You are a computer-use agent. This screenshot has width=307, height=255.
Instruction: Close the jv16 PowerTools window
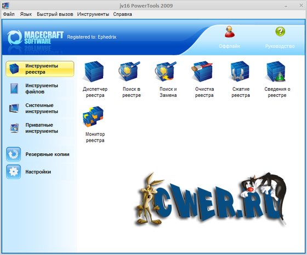click(x=301, y=5)
